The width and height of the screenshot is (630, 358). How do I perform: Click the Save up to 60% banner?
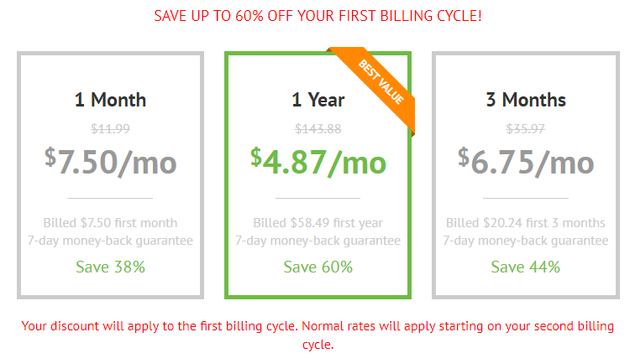point(318,16)
